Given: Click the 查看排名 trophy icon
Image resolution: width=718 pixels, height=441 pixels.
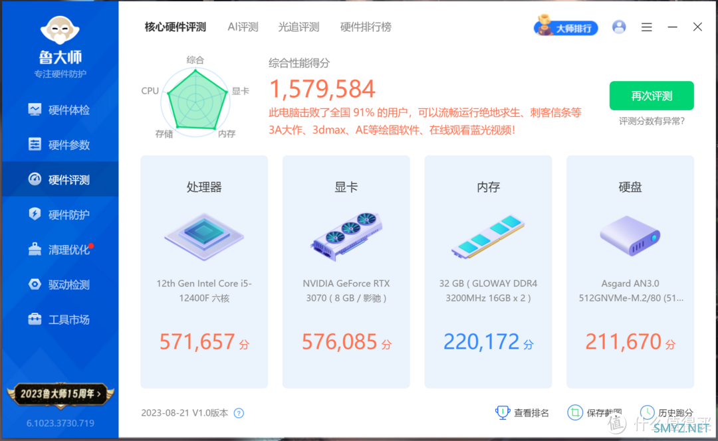Looking at the screenshot, I should (x=503, y=412).
